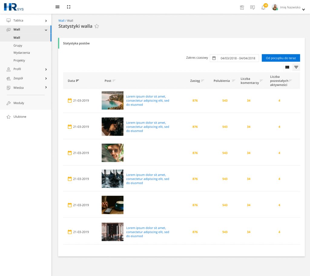This screenshot has height=276, width=310.
Task: Open the column visibility icon
Action: (287, 67)
